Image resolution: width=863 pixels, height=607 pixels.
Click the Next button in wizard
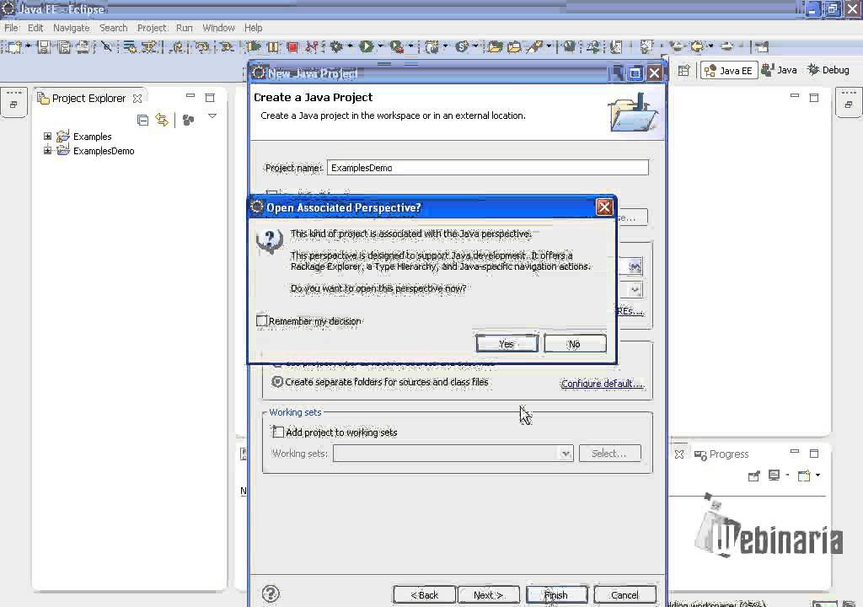click(488, 595)
